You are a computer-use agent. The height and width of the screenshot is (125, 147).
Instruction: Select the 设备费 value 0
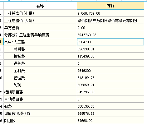(110, 63)
